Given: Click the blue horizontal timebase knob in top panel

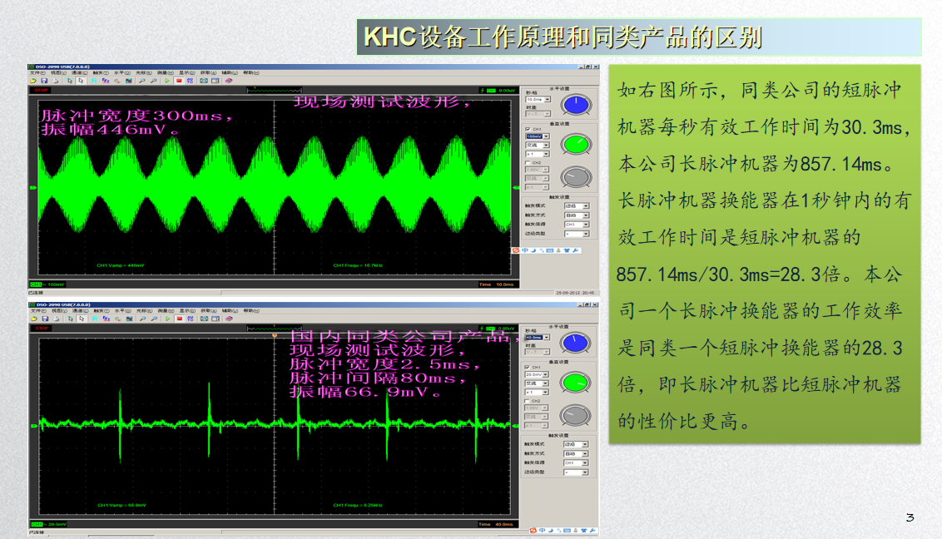Looking at the screenshot, I should [x=574, y=105].
